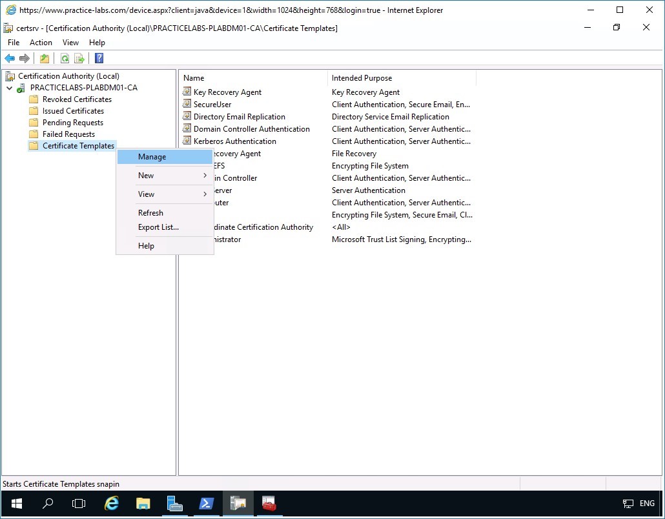Select Issued Certificates tree label
665x519 pixels.
tap(73, 111)
